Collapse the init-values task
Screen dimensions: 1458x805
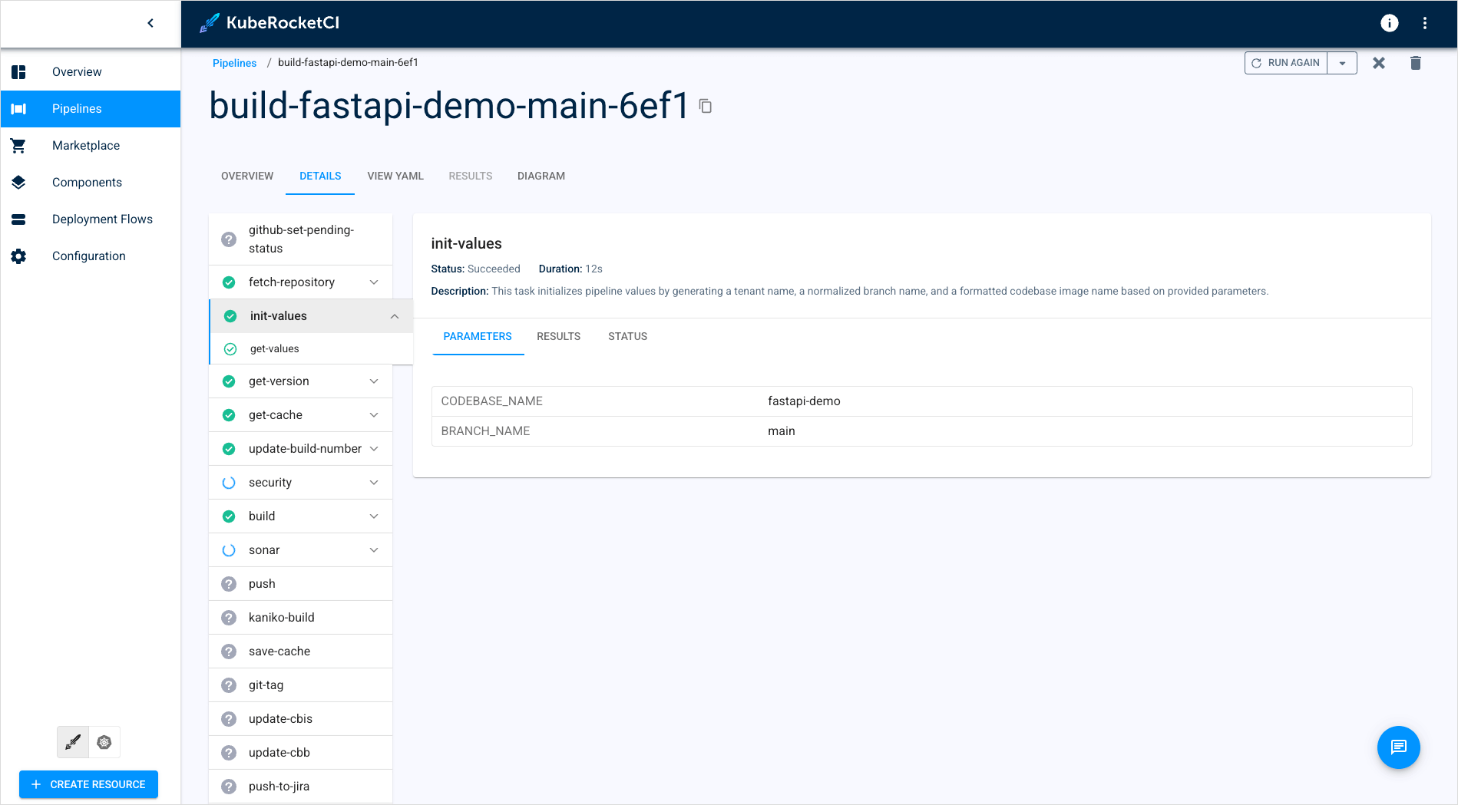pos(395,316)
